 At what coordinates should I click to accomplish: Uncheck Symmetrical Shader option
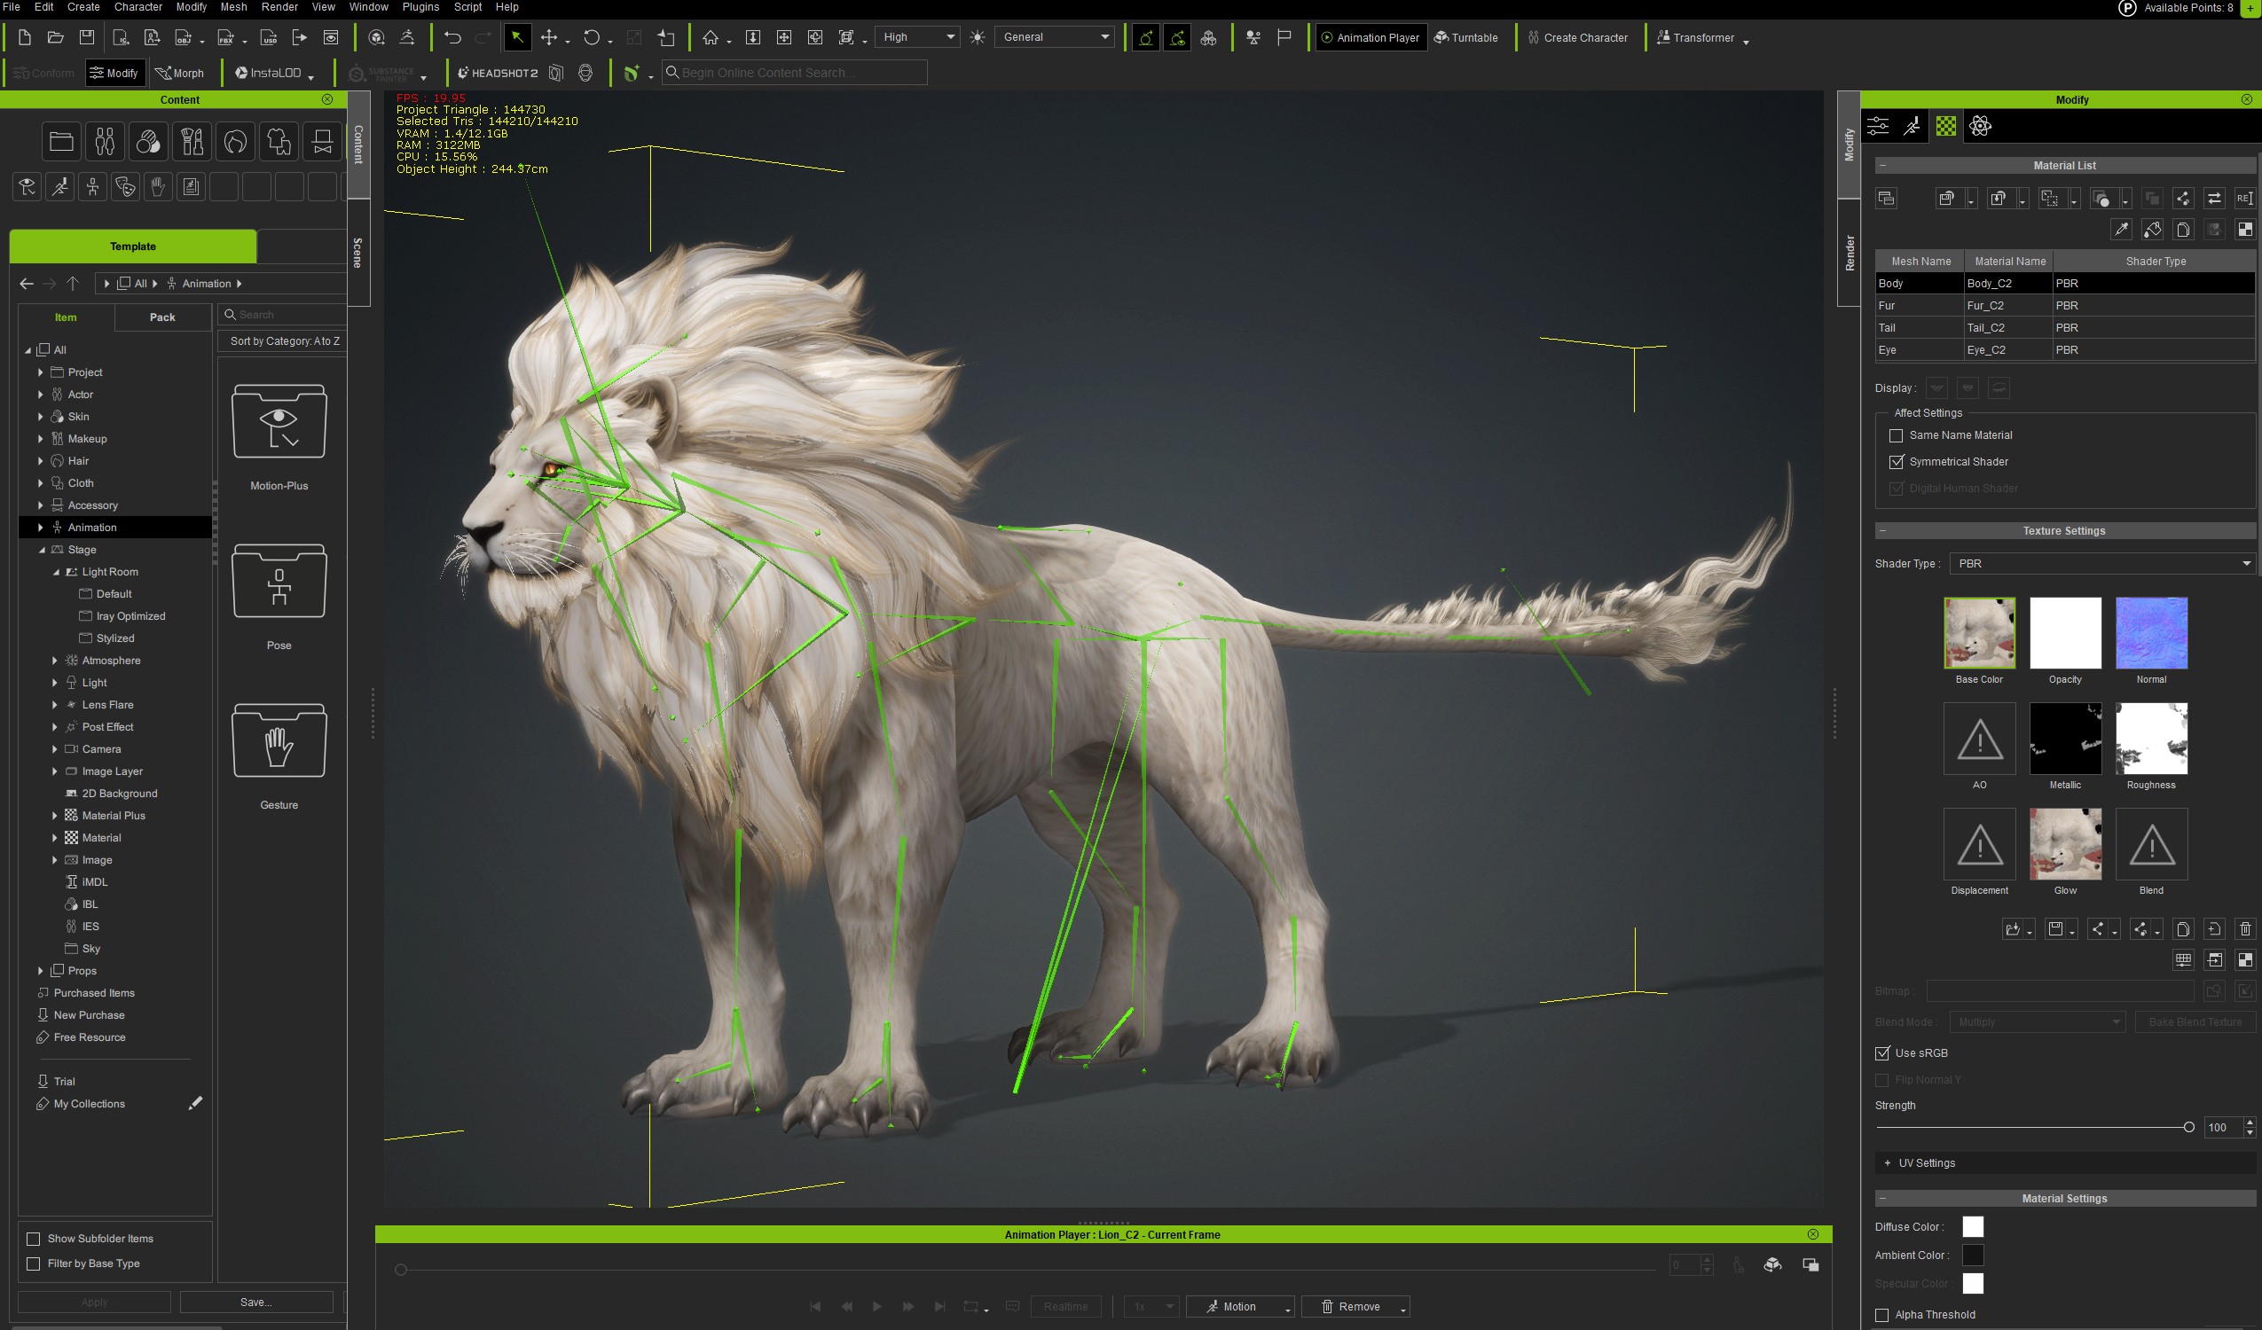[x=1896, y=462]
